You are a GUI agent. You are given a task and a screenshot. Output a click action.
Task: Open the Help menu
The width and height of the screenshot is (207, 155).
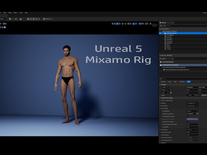point(26,12)
